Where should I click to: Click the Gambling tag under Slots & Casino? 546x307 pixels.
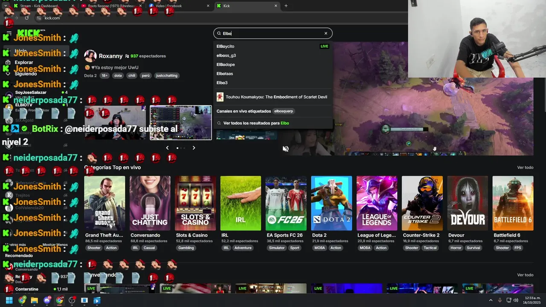click(186, 248)
